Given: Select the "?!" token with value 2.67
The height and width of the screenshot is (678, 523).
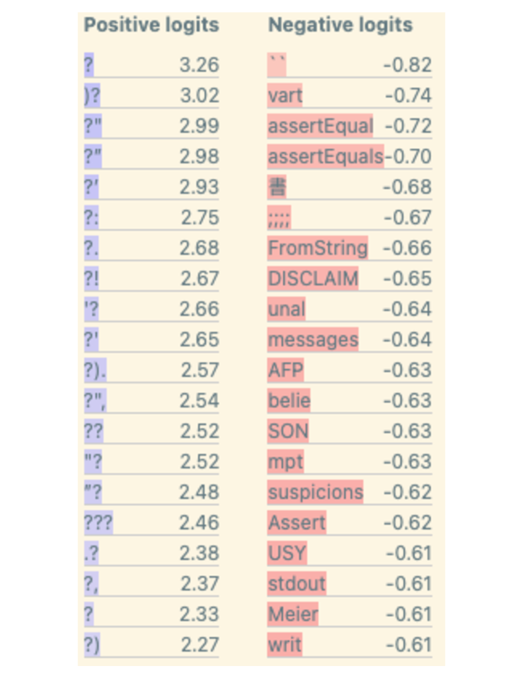Looking at the screenshot, I should pyautogui.click(x=91, y=278).
